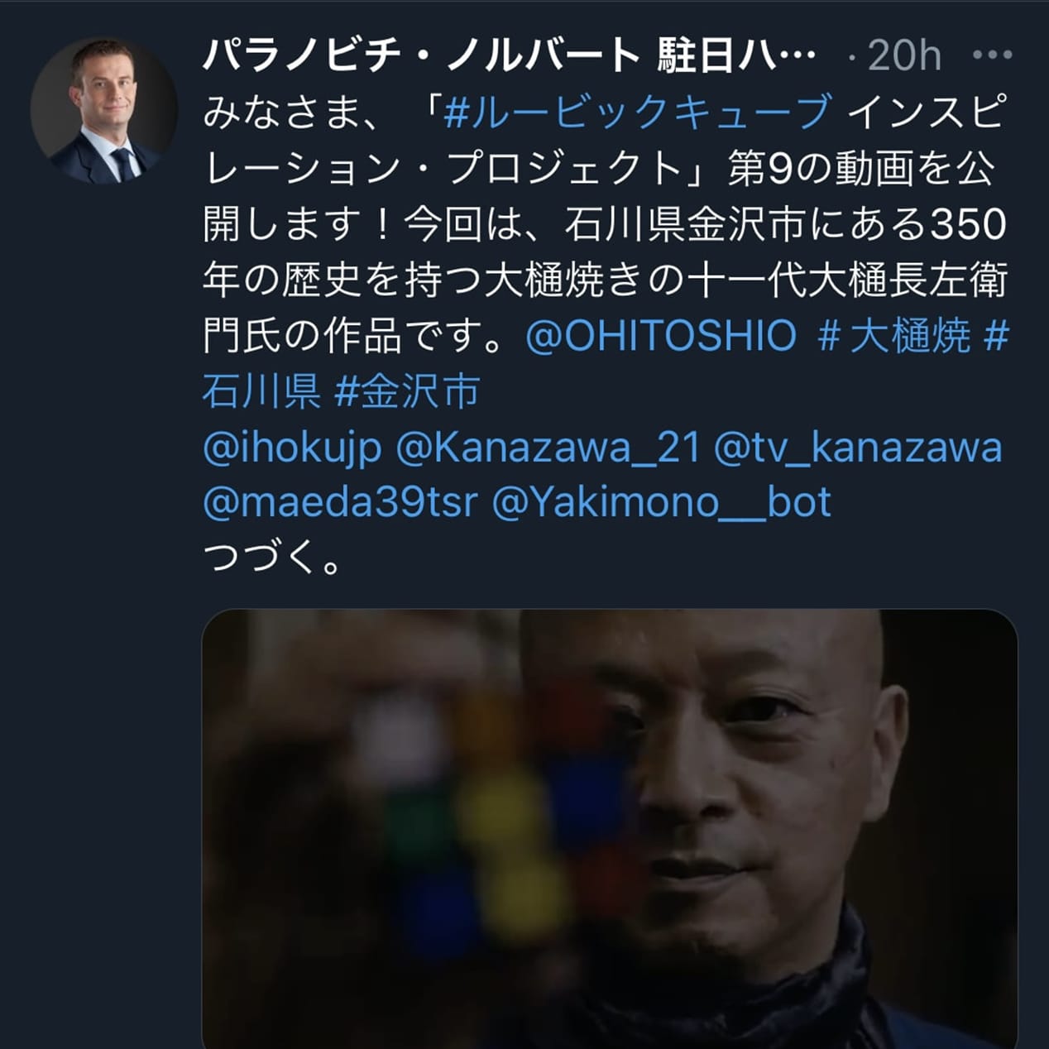
Task: Tap the 駐日ハ… truncated title text
Action: coord(736,56)
